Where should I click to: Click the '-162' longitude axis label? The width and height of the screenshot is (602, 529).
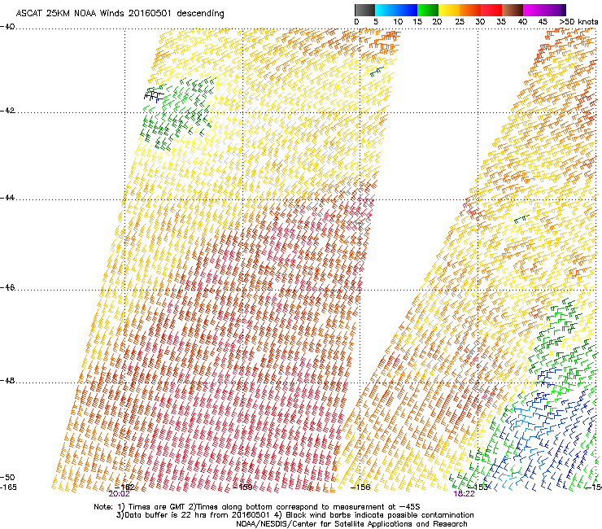pos(125,487)
